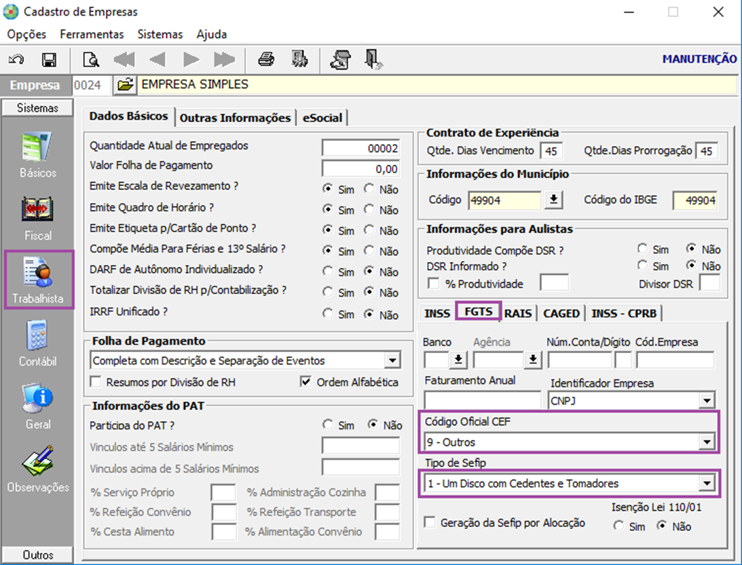Open company folder lookup icon
The height and width of the screenshot is (565, 742).
pyautogui.click(x=125, y=85)
